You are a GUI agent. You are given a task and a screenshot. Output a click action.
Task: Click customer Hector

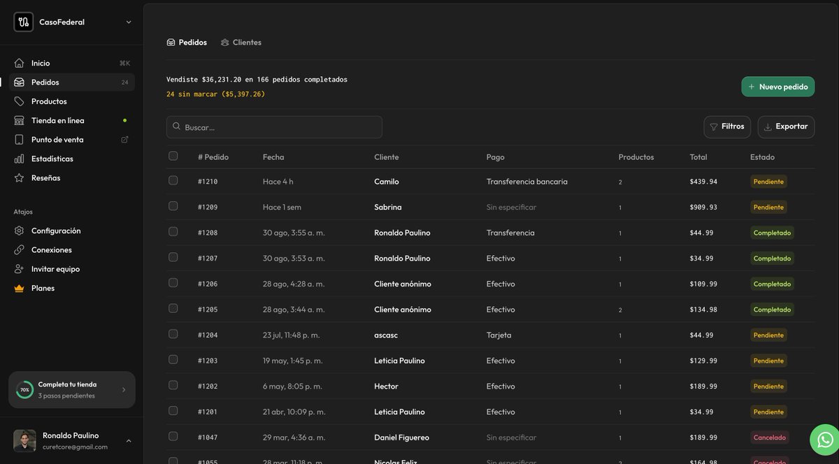386,386
